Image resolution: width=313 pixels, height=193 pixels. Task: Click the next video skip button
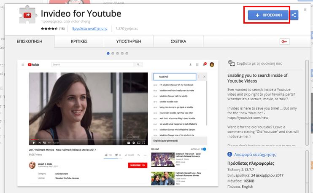(x=39, y=143)
